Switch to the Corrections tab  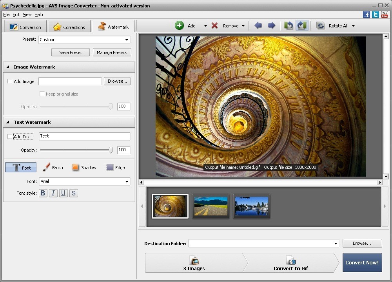[x=69, y=27]
